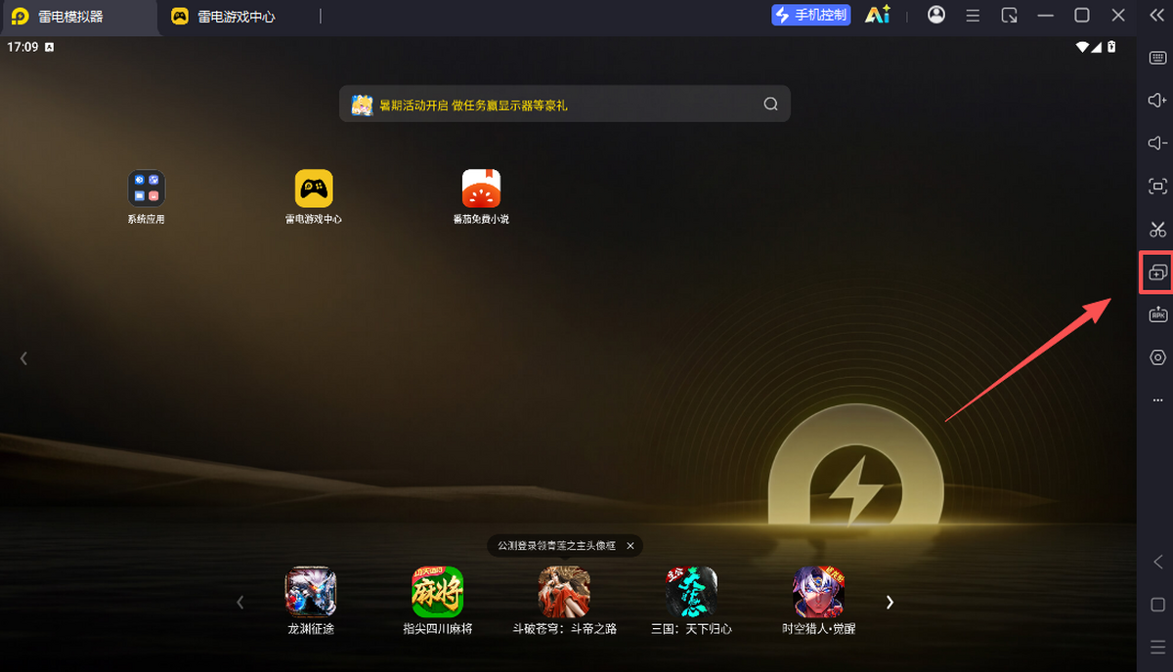The width and height of the screenshot is (1173, 672).
Task: Open the 指尖四川麻将 game icon
Action: 438,592
